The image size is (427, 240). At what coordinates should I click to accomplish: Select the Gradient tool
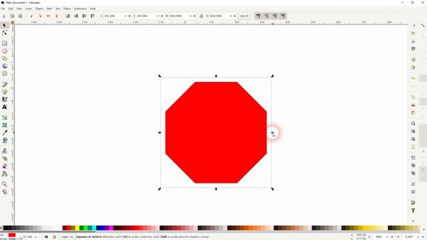coord(5,117)
